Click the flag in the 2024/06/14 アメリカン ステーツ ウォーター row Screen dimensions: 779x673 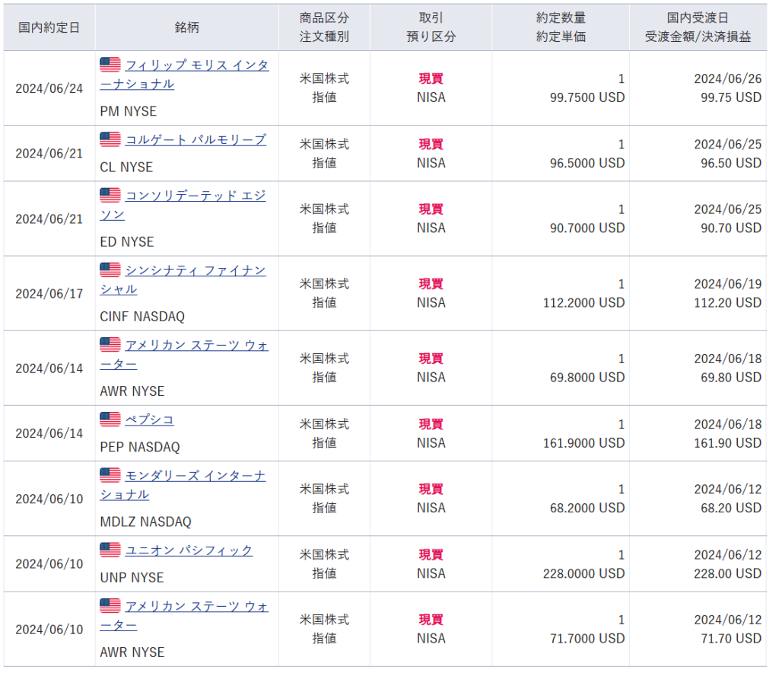point(110,345)
